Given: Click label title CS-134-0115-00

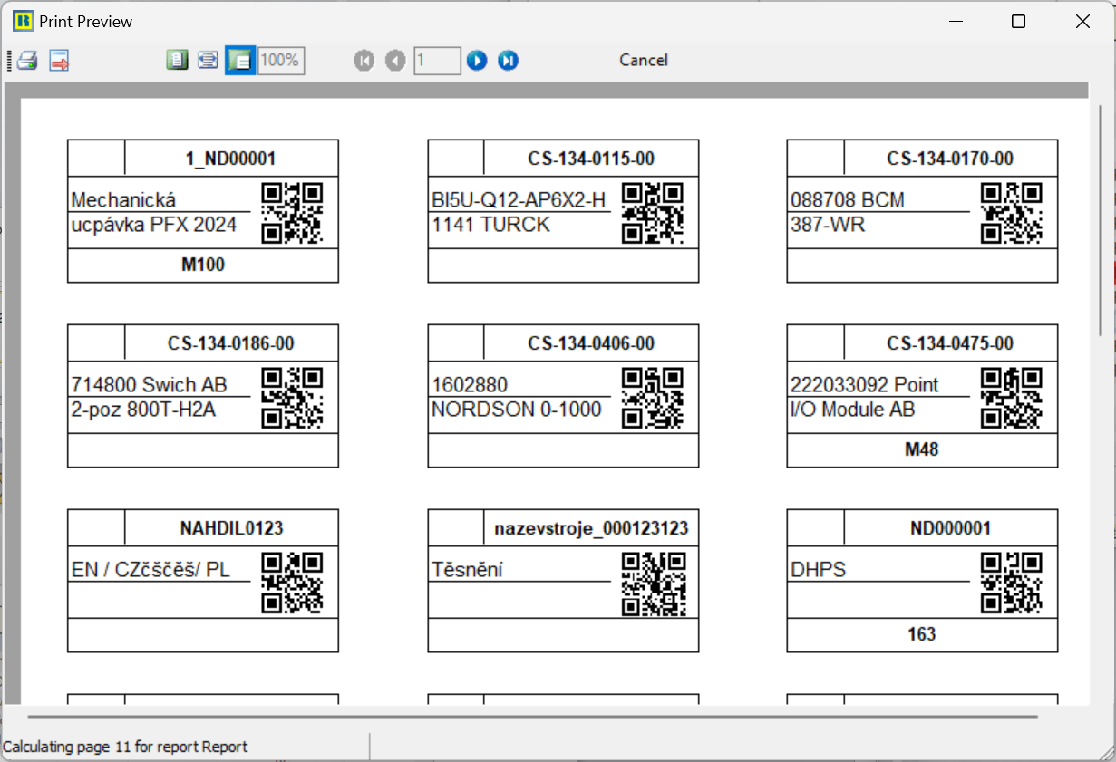Looking at the screenshot, I should pyautogui.click(x=591, y=159).
